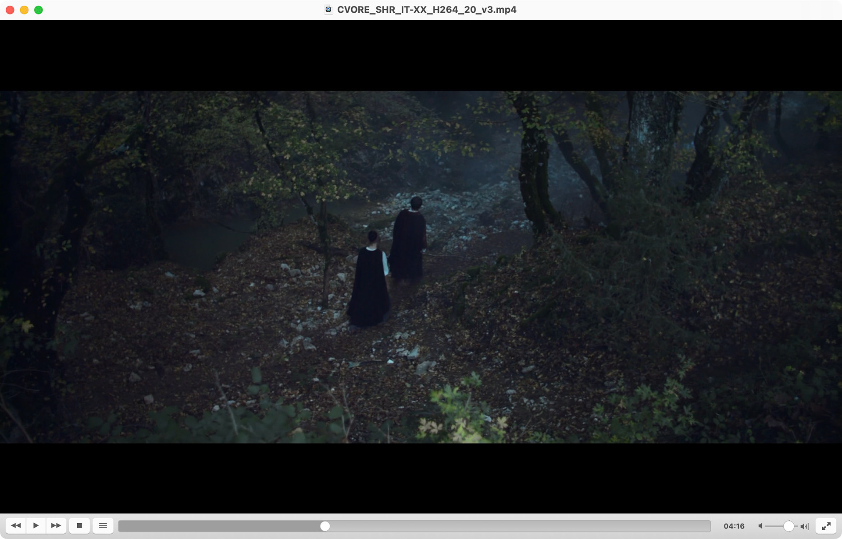
Task: Open the playlist view
Action: point(103,525)
